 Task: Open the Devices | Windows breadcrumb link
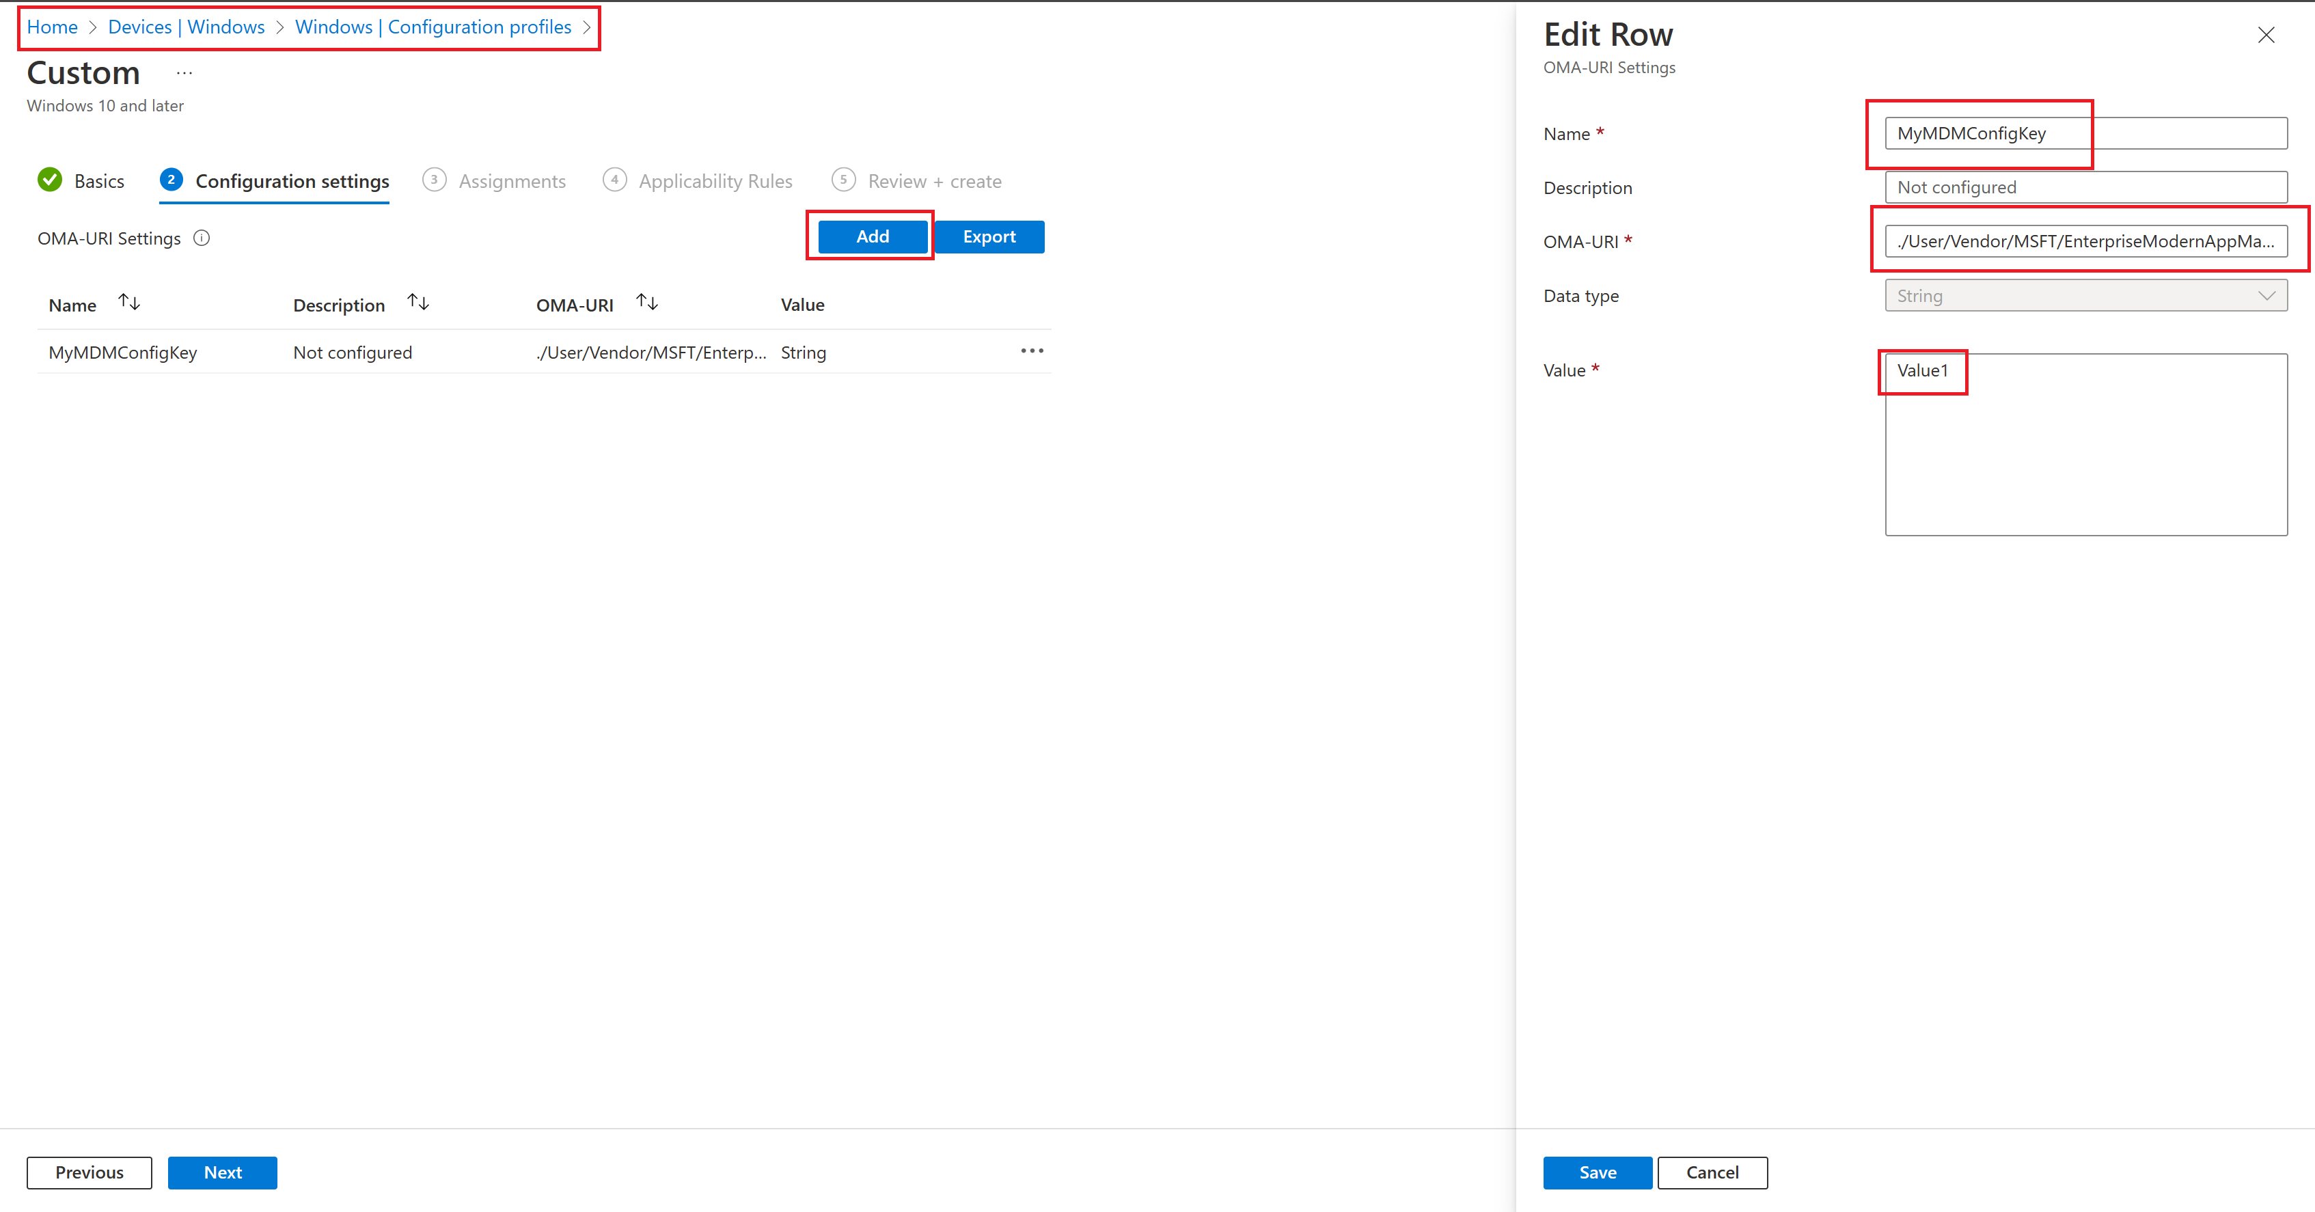(186, 27)
